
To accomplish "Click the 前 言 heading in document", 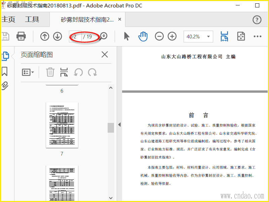I will tap(198, 115).
